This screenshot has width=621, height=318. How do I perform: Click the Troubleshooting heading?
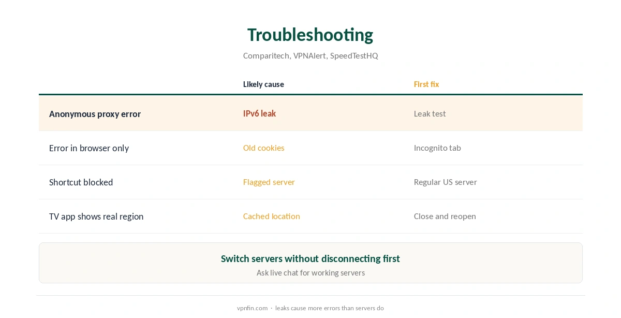pyautogui.click(x=310, y=35)
